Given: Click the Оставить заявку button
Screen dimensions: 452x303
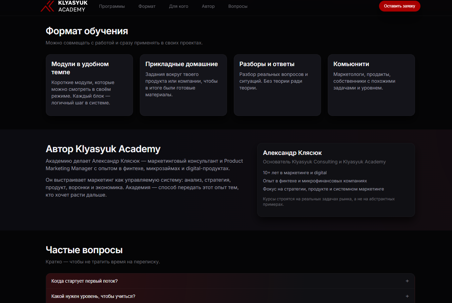Looking at the screenshot, I should pos(399,6).
